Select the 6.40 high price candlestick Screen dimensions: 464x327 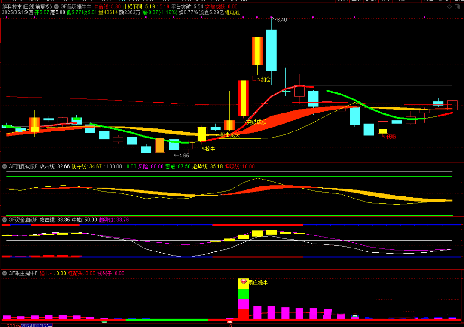coord(271,50)
